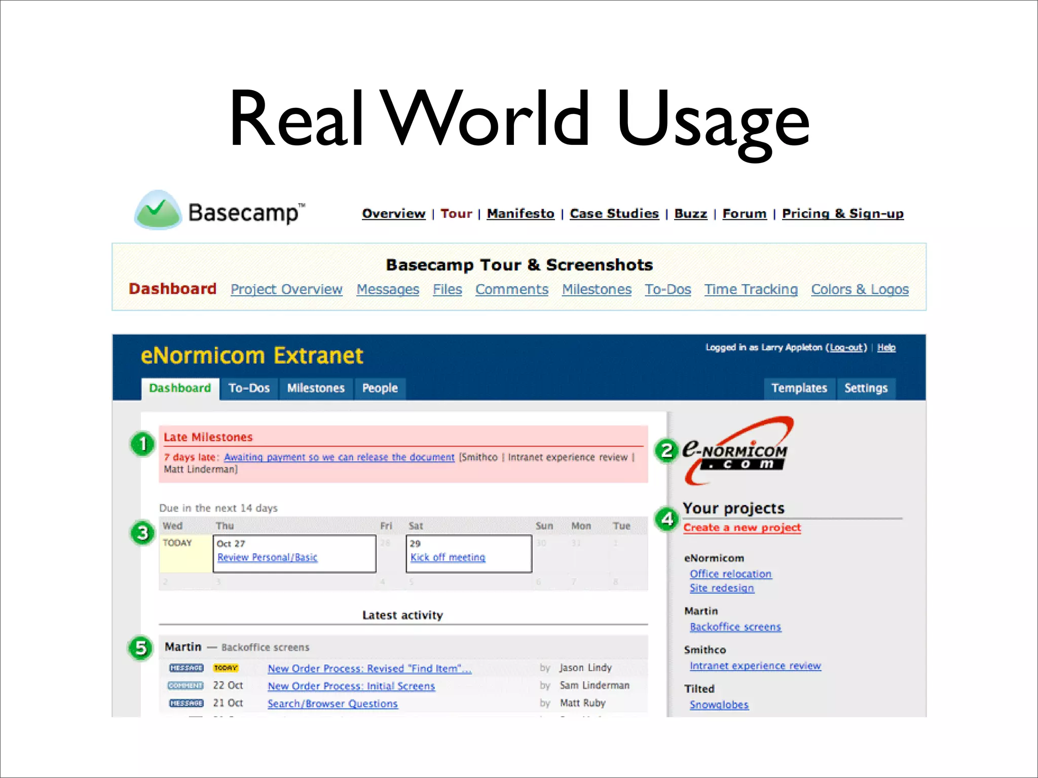The width and height of the screenshot is (1038, 778).
Task: Open the To-Dos tab in extranet
Action: pos(249,388)
